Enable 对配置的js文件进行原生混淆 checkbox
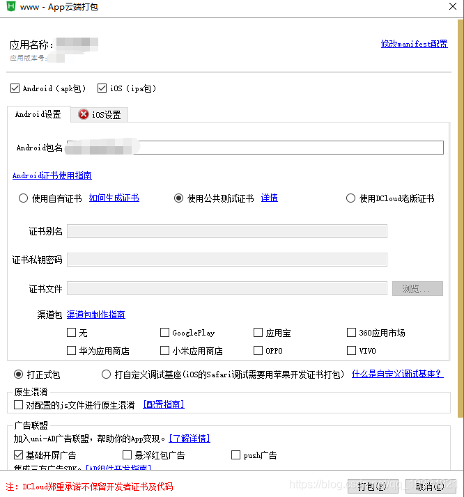 pos(18,404)
